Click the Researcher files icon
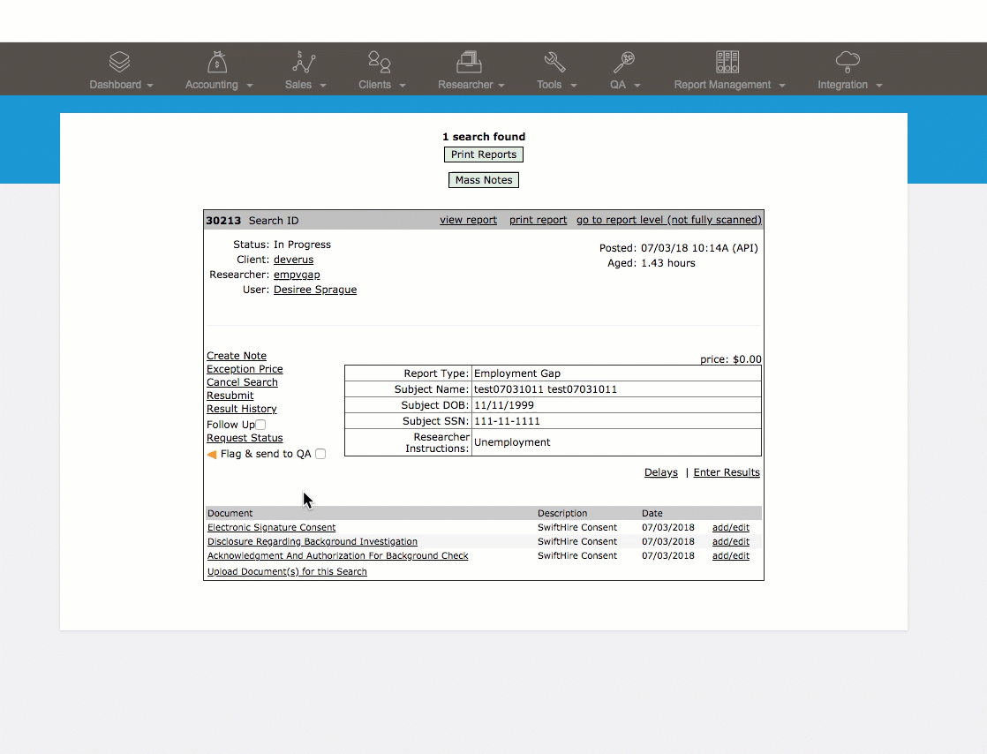The height and width of the screenshot is (754, 987). 469,62
